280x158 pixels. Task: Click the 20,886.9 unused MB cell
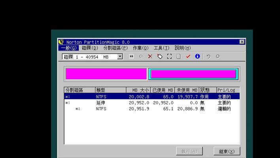(x=187, y=109)
